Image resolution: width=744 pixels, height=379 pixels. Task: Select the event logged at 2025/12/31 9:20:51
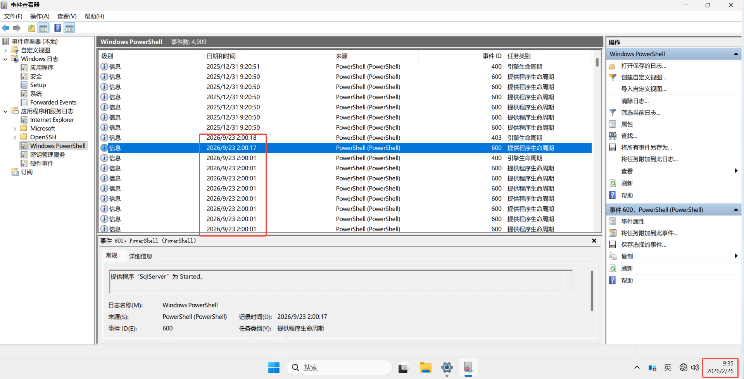[x=345, y=67]
